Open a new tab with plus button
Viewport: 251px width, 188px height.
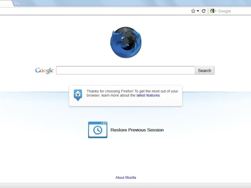(17, 3)
